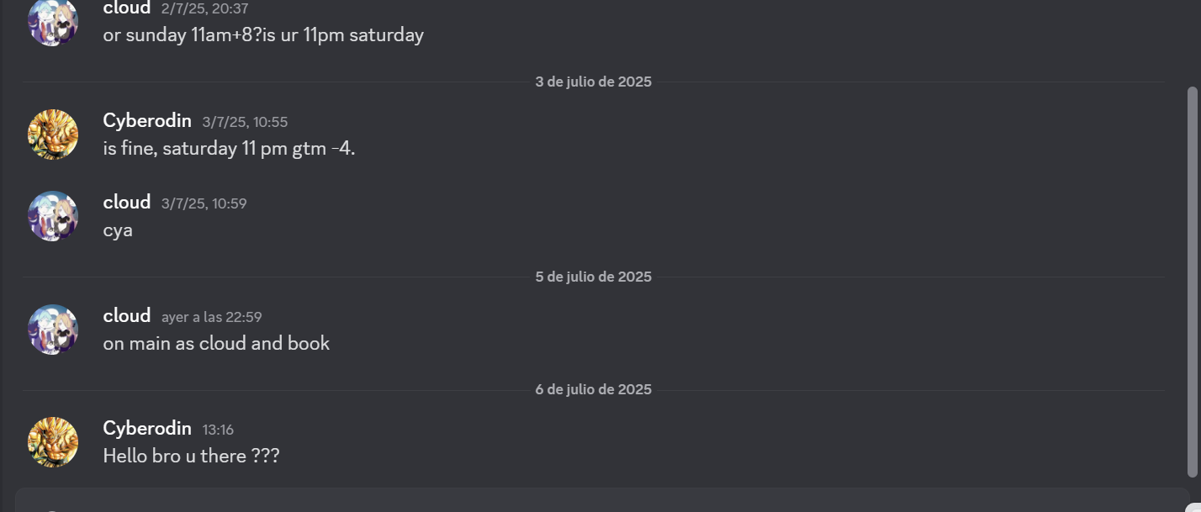Focus the message input box at the bottom
The width and height of the screenshot is (1201, 512).
(x=601, y=500)
